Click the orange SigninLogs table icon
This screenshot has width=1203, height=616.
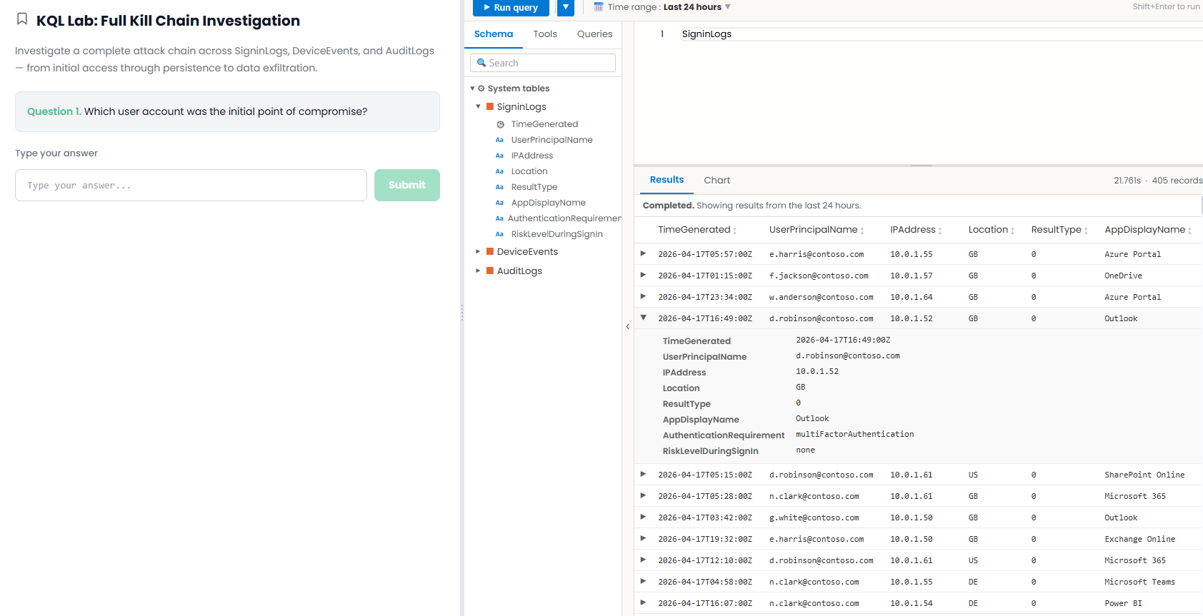[490, 106]
